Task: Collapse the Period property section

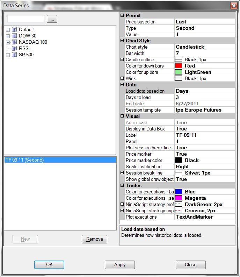Action: point(122,15)
